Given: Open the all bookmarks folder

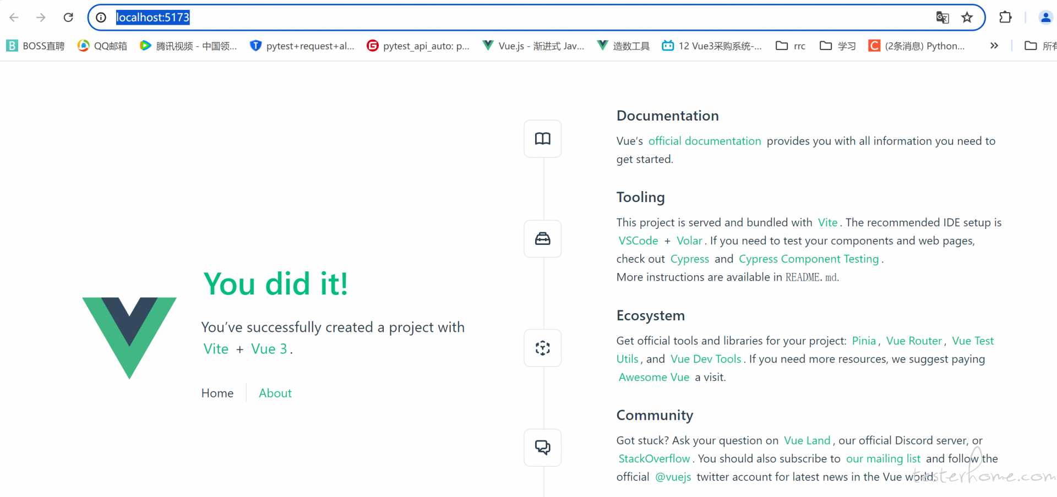Looking at the screenshot, I should click(1040, 46).
